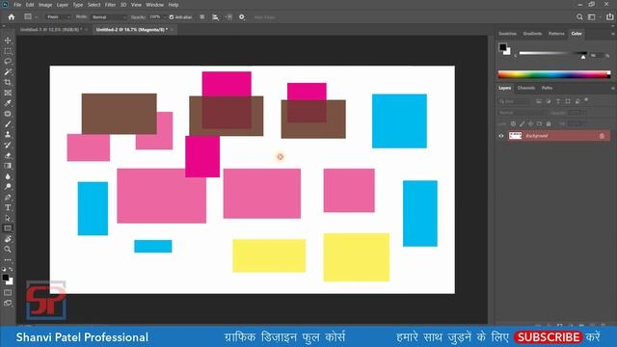Select the Move tool

coord(8,40)
